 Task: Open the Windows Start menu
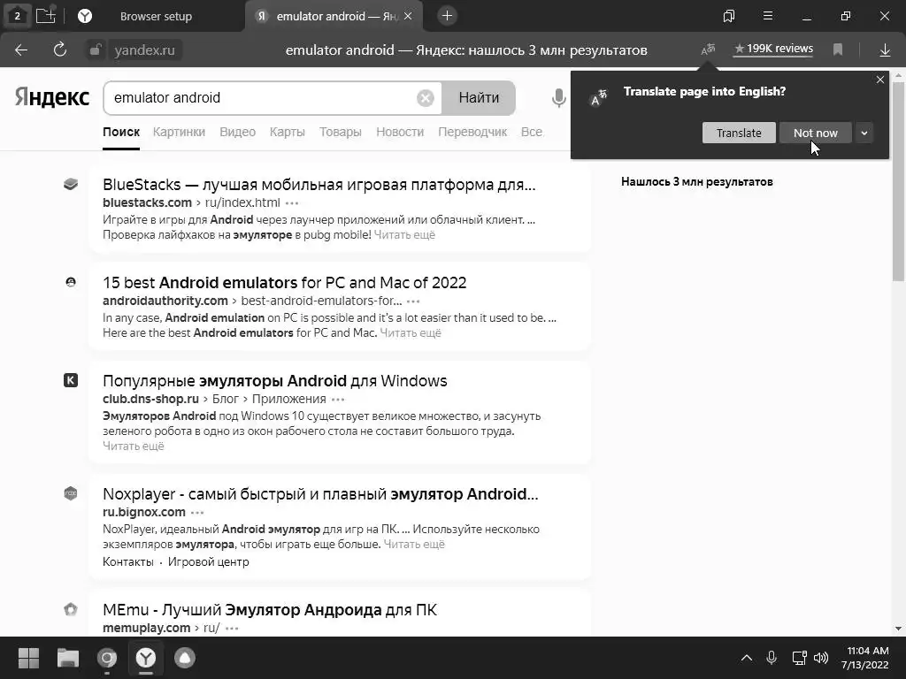[x=28, y=658]
